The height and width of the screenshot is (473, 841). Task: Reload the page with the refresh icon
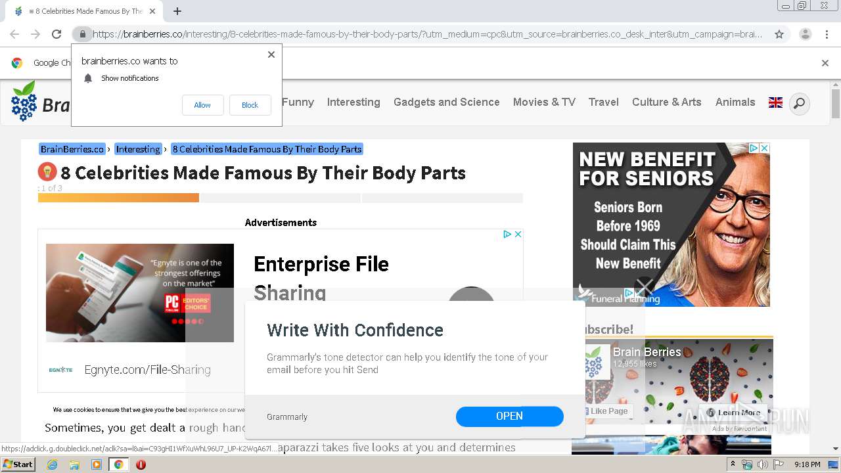[x=57, y=34]
